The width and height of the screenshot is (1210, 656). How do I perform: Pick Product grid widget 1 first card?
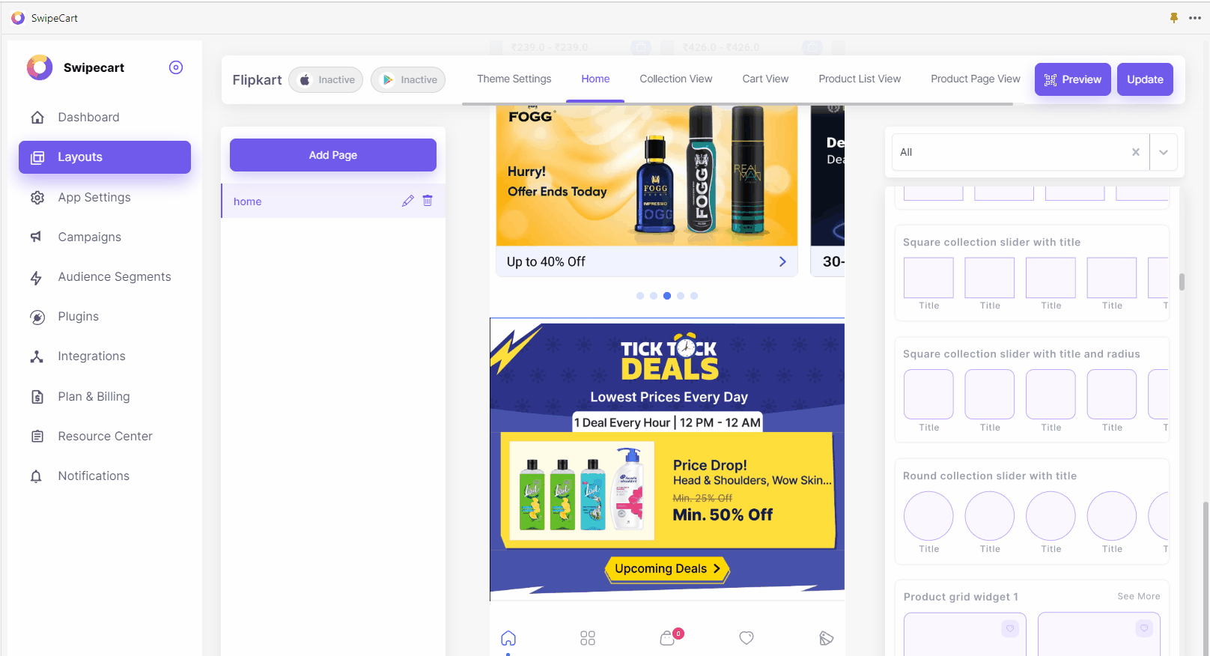coord(964,634)
